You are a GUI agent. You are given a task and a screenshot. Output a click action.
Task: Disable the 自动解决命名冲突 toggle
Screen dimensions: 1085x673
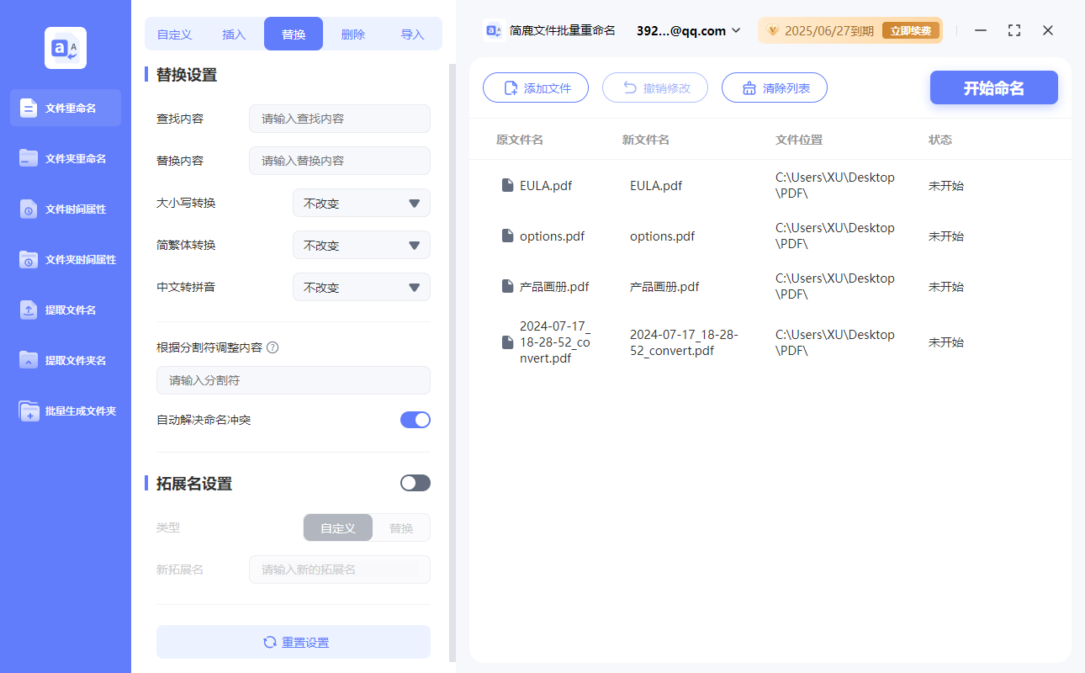415,420
